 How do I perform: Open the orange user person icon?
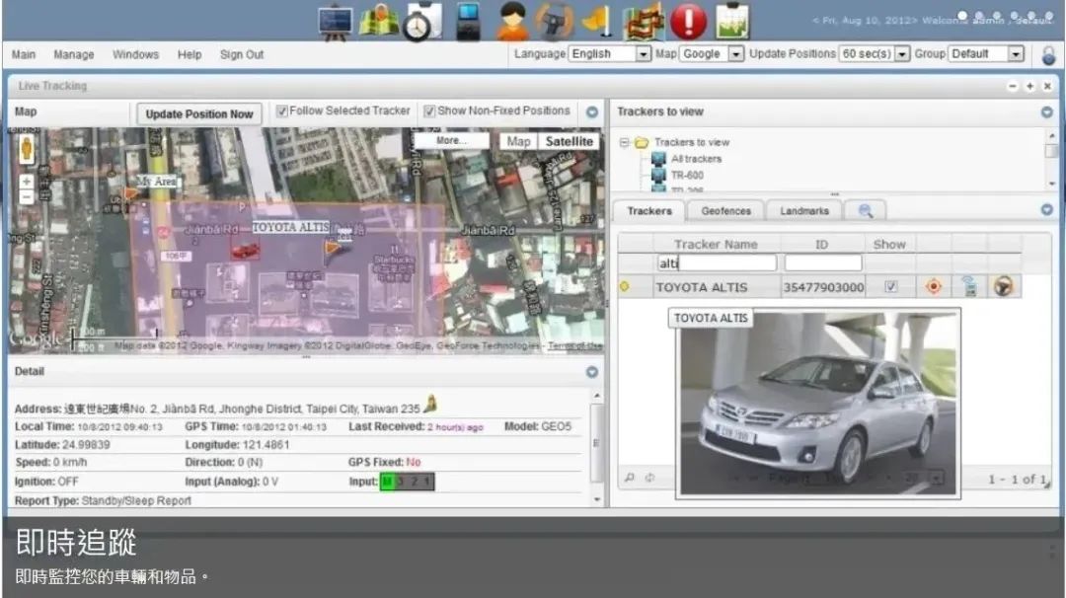point(512,21)
